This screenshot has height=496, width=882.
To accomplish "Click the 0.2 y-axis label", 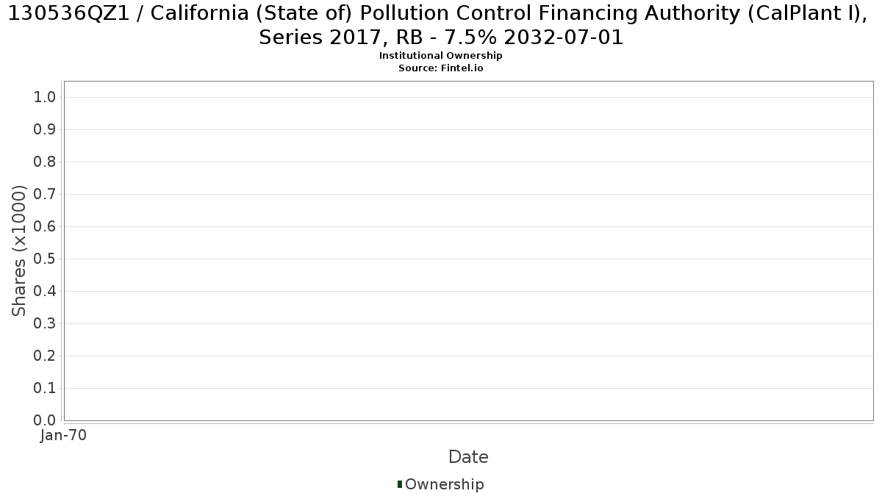I will click(45, 356).
